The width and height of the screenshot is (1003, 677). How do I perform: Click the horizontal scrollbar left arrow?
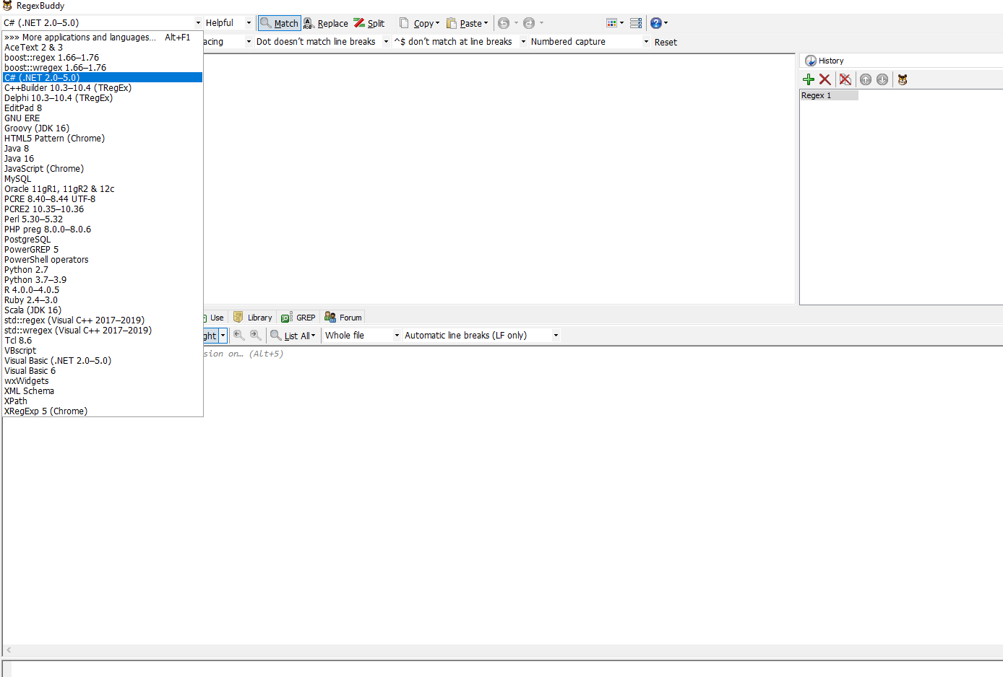pyautogui.click(x=8, y=650)
